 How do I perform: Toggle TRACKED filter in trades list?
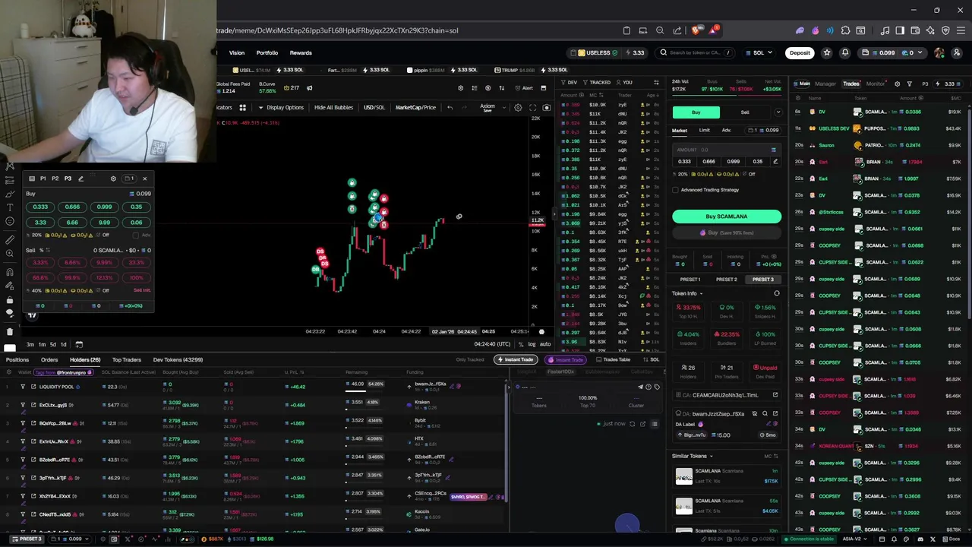(596, 82)
